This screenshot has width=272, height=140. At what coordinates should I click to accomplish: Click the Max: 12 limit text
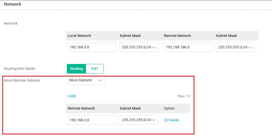[184, 96]
